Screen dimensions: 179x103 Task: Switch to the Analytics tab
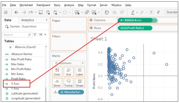tap(27, 20)
